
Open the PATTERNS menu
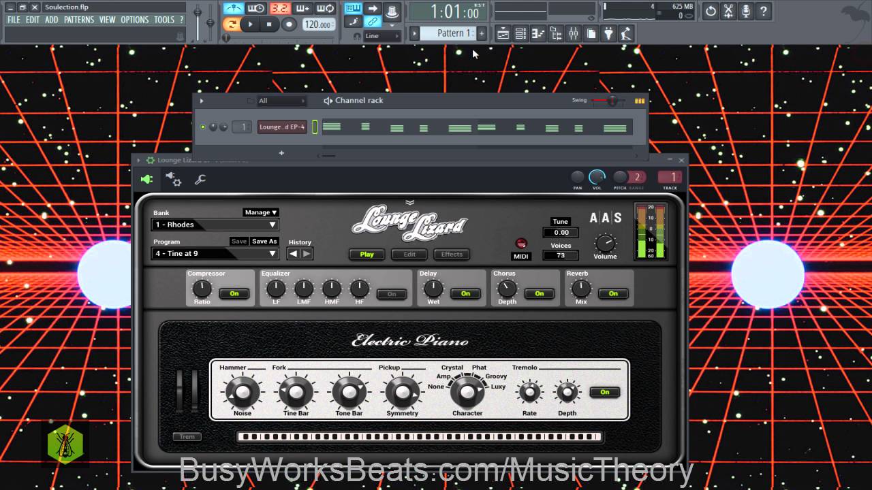coord(79,20)
